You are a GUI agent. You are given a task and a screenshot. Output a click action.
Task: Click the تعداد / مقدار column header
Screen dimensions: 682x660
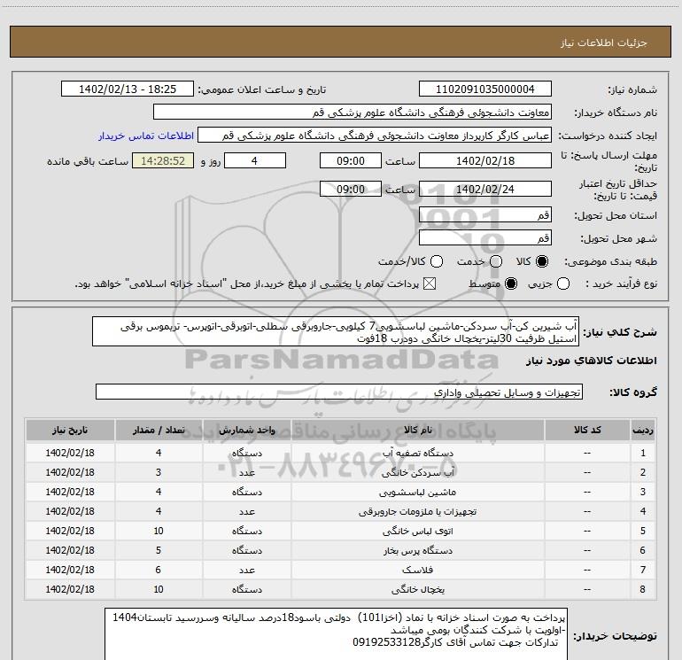pyautogui.click(x=159, y=430)
